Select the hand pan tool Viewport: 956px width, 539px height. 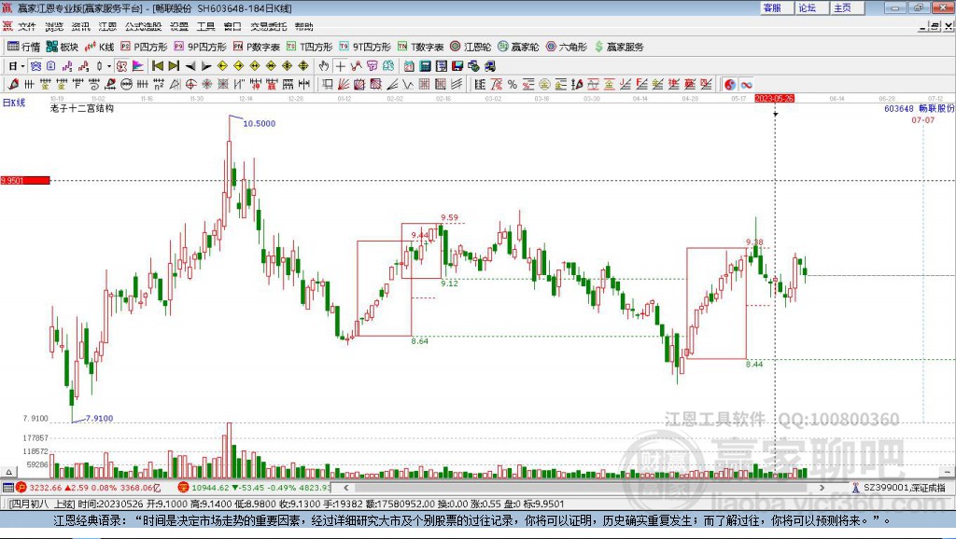pyautogui.click(x=324, y=66)
